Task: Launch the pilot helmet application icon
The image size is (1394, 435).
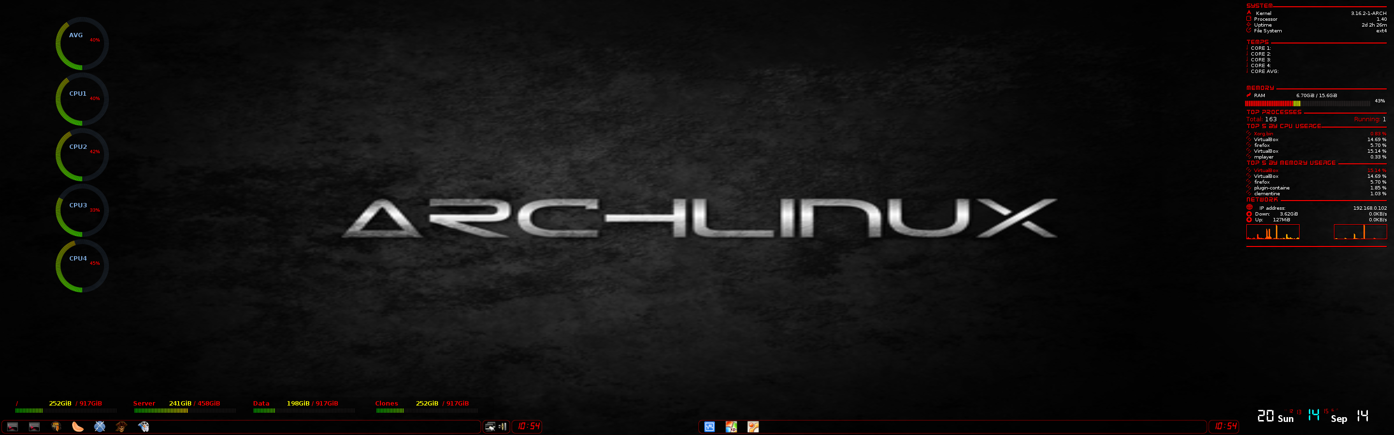Action: click(x=56, y=427)
